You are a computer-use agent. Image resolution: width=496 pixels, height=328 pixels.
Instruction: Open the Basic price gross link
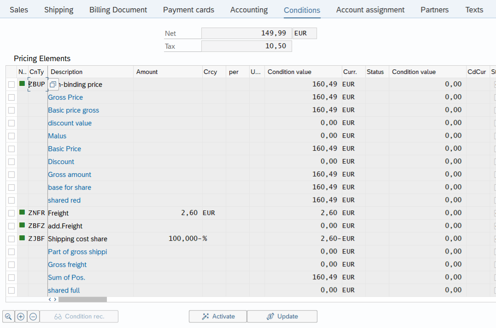(73, 110)
